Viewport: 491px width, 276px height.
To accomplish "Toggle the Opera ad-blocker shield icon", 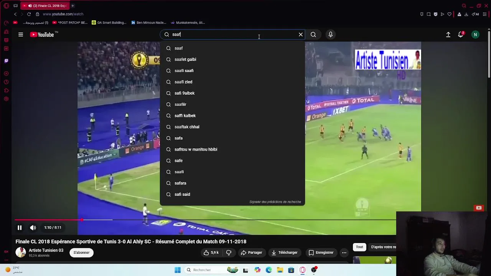I will coord(435,14).
